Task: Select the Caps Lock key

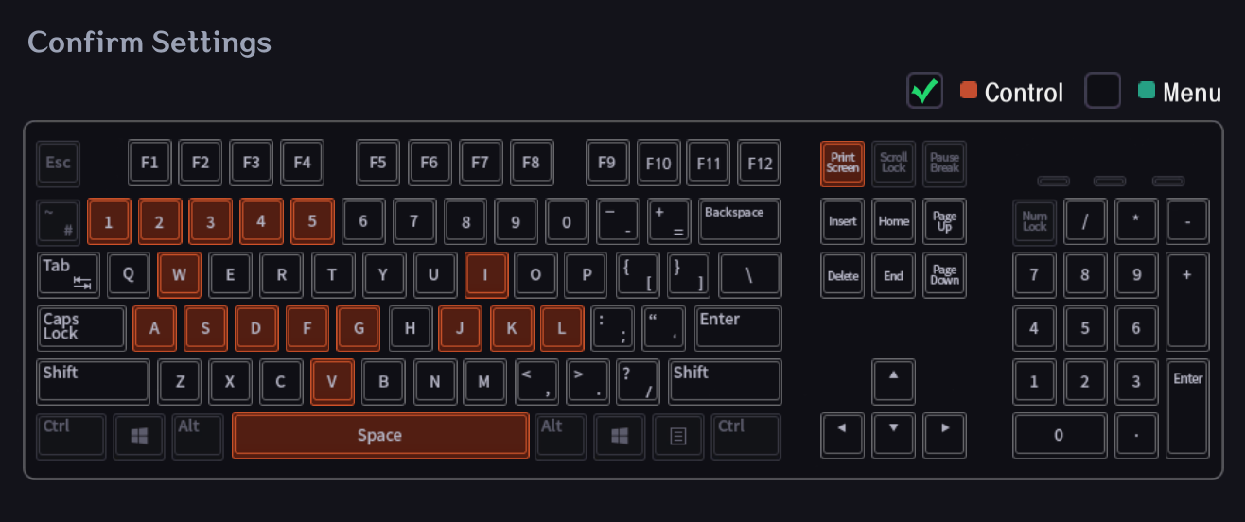Action: (x=82, y=328)
